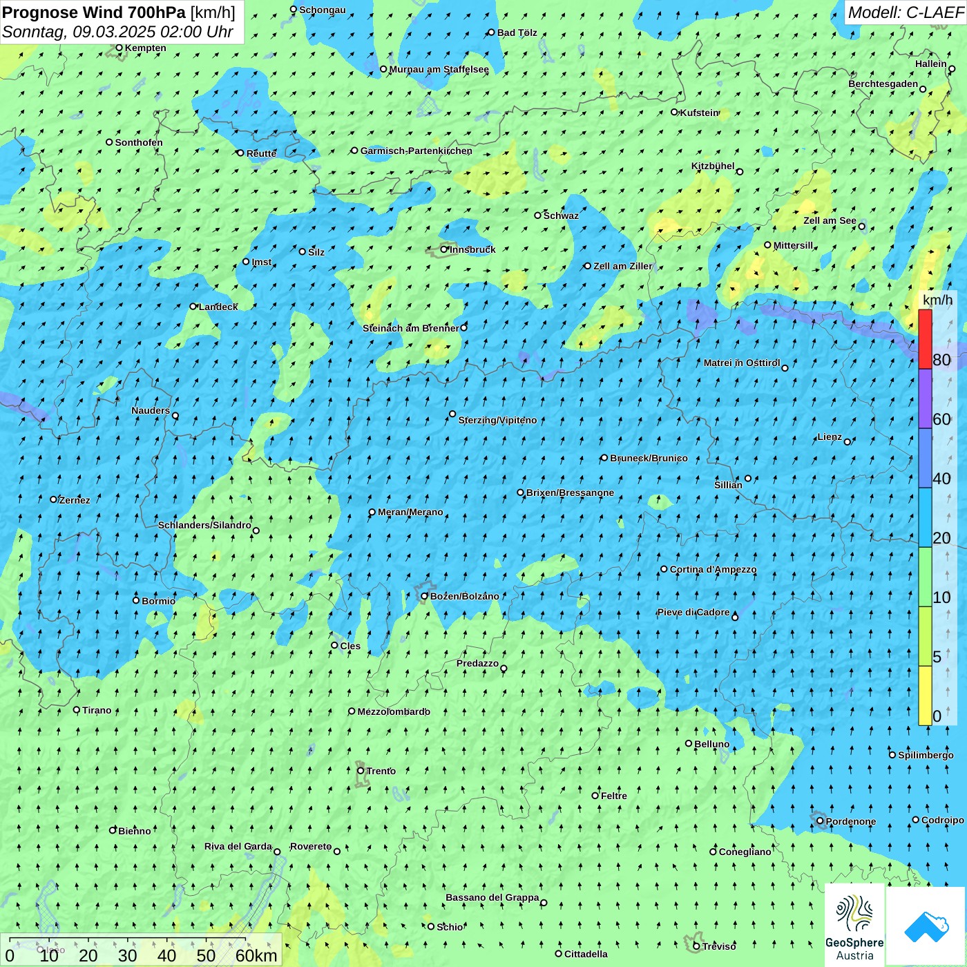Click the Bad Tölz location dot
The image size is (967, 967).
(x=491, y=32)
